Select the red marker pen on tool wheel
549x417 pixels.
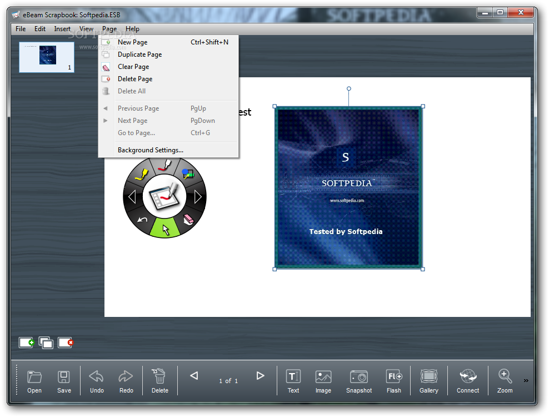coord(164,165)
